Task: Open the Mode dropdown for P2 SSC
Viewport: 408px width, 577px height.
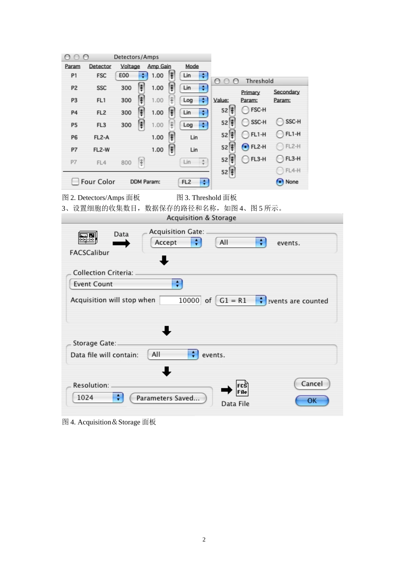Action: (x=194, y=88)
